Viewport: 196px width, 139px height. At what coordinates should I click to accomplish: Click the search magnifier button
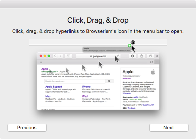pos(109,81)
